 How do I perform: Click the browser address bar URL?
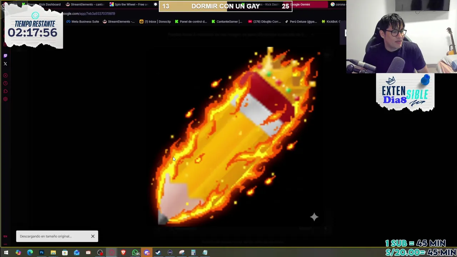click(89, 14)
